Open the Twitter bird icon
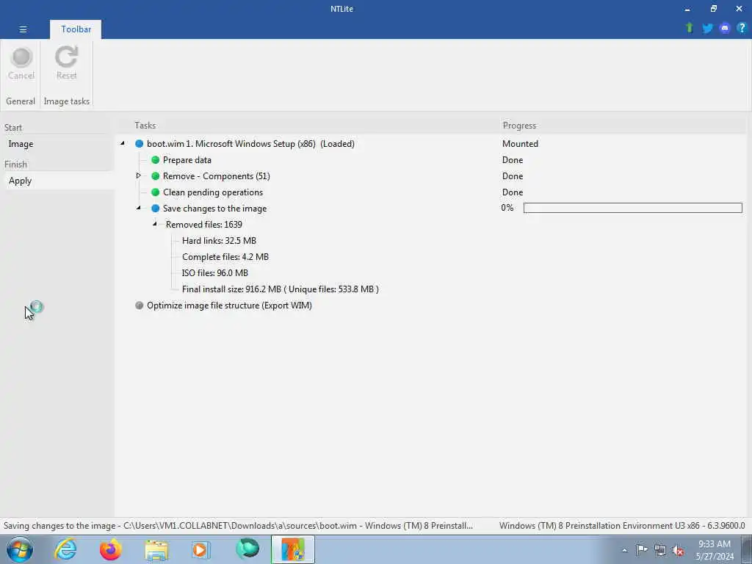The width and height of the screenshot is (752, 564). coord(707,29)
